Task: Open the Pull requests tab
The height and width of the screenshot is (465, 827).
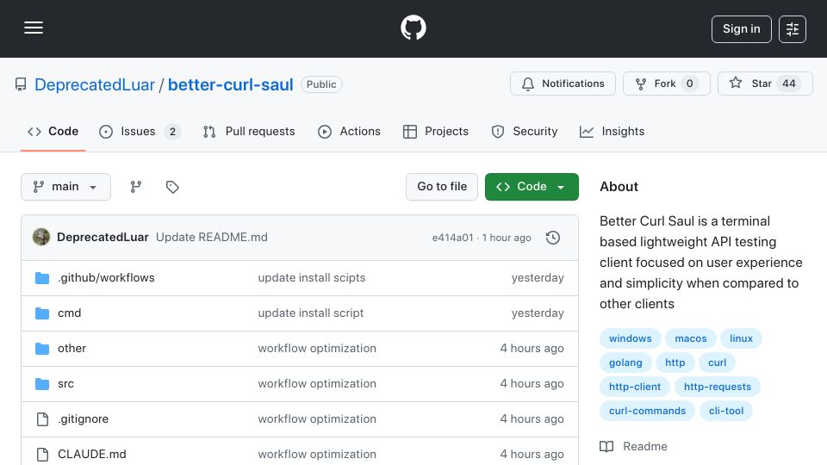Action: (x=249, y=131)
